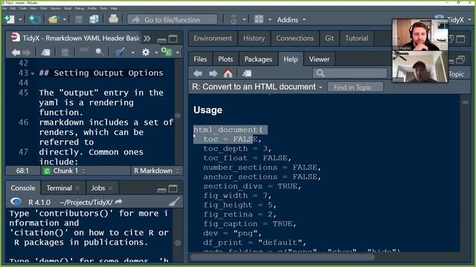The height and width of the screenshot is (267, 476).
Task: Click the Find/Replace magnifier icon
Action: [100, 53]
